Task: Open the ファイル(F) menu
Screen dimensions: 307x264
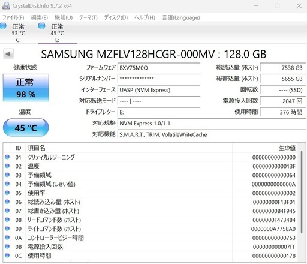Action: click(x=13, y=17)
